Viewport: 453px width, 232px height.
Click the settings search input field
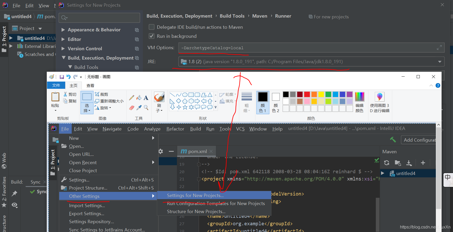point(99,18)
